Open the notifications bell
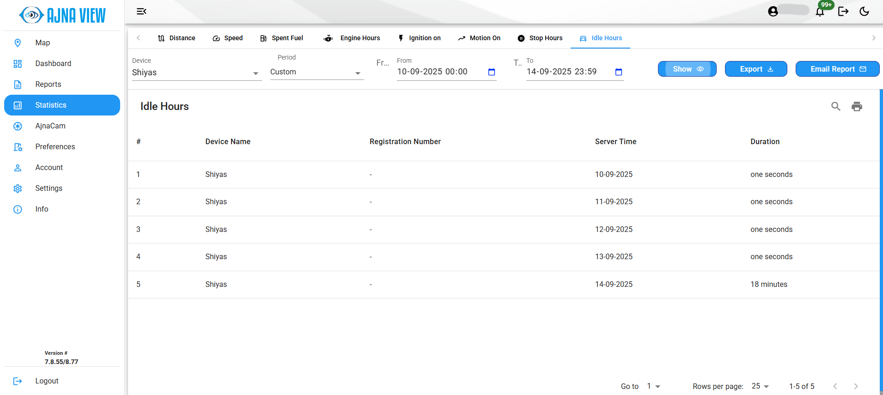 (820, 12)
